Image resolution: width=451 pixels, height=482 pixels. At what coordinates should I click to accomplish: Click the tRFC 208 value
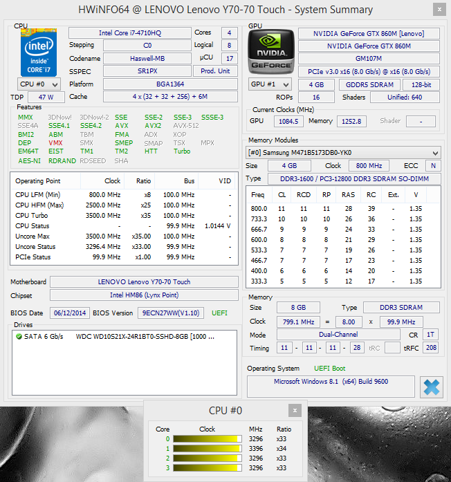coord(431,348)
